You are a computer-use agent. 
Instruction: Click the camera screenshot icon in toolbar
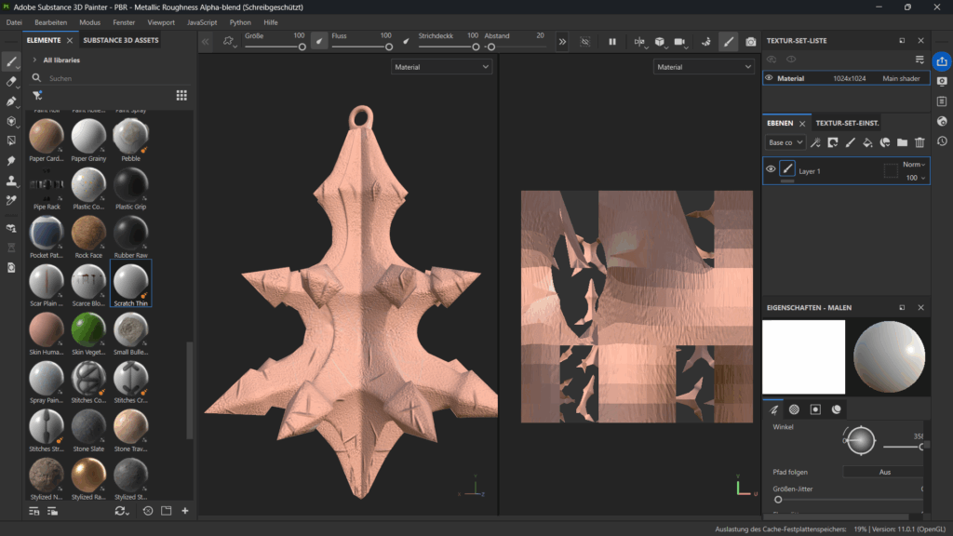(751, 42)
